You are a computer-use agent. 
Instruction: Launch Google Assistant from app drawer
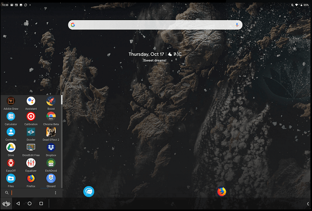pos(31,101)
